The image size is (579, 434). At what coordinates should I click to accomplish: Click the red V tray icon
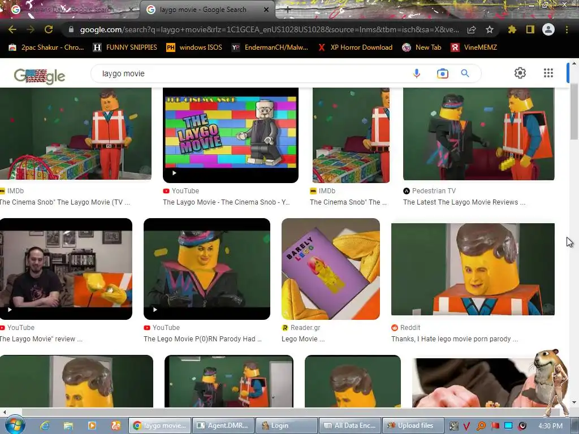pyautogui.click(x=466, y=426)
